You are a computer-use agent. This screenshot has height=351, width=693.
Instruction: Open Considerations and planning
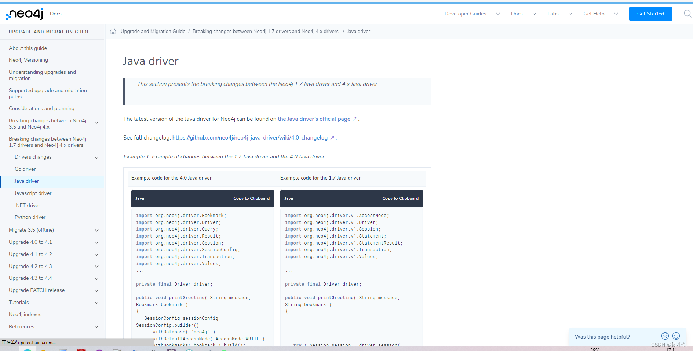(x=41, y=108)
